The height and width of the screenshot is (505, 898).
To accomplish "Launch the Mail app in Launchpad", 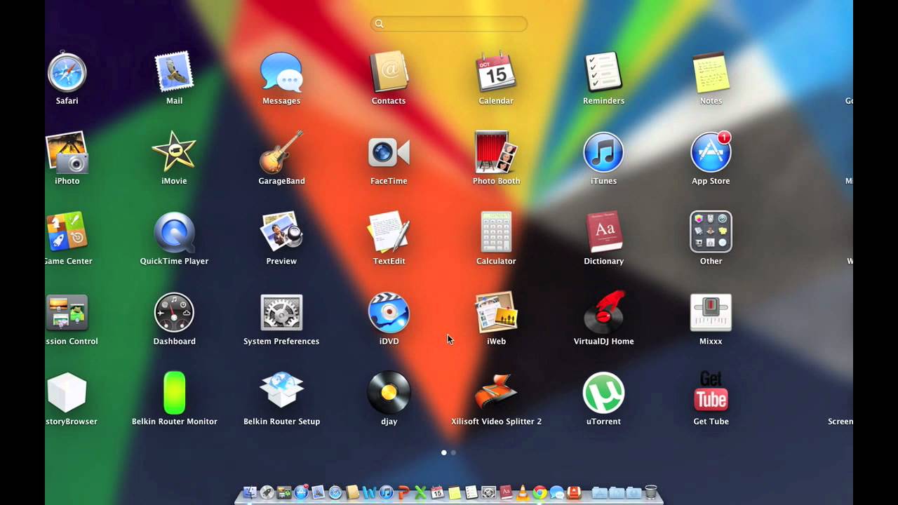I will pos(174,73).
